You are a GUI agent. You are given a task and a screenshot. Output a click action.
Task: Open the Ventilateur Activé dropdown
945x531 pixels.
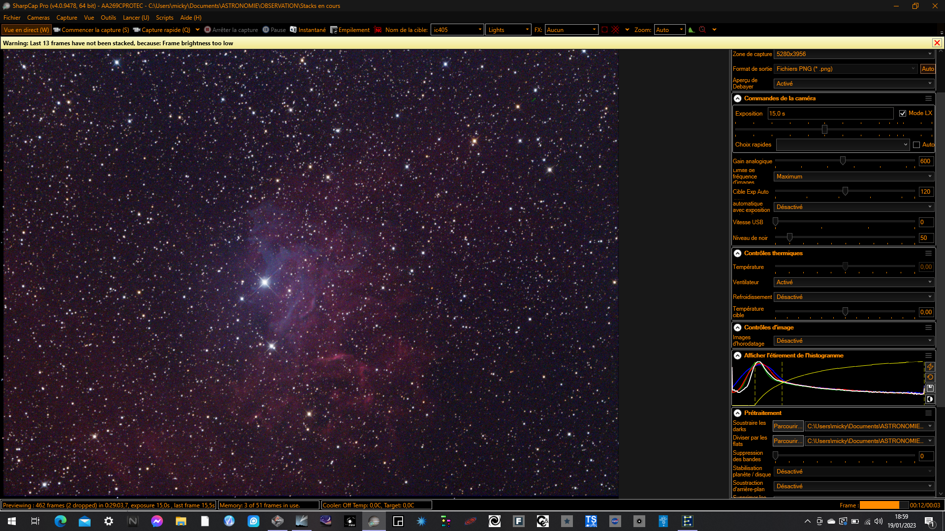[x=854, y=282]
